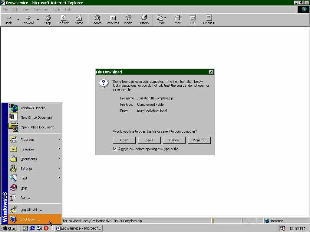Expand Documents submenu
This screenshot has height=232, width=310.
click(35, 159)
